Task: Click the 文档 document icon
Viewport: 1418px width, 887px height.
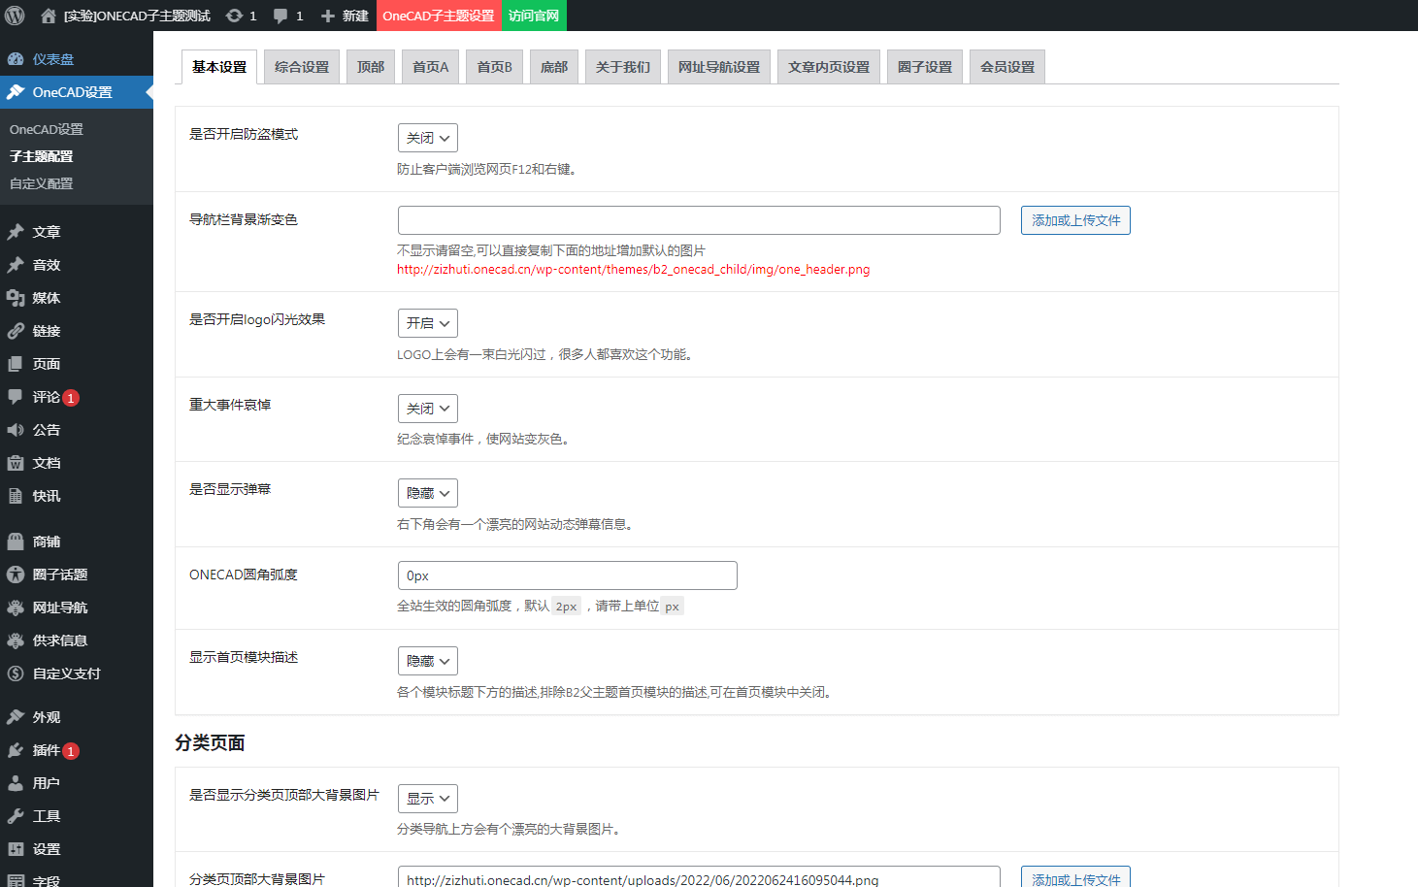Action: (x=16, y=463)
